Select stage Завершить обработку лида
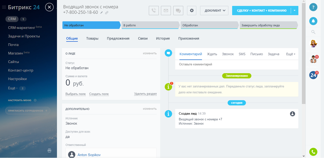The width and height of the screenshot is (324, 158). 268,25
